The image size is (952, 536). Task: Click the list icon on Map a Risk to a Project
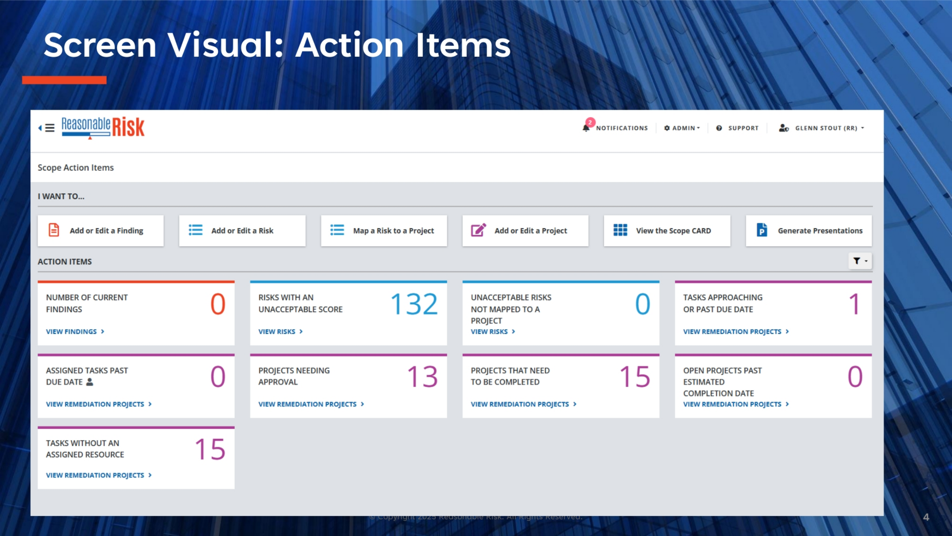point(337,230)
